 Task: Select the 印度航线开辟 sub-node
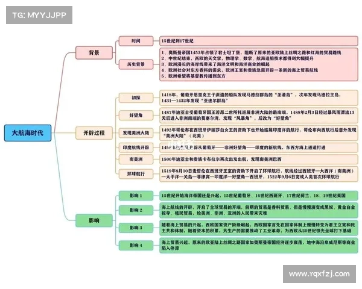pyautogui.click(x=136, y=148)
